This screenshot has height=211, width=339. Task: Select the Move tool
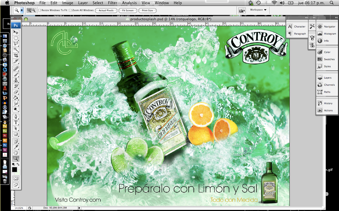pyautogui.click(x=16, y=32)
